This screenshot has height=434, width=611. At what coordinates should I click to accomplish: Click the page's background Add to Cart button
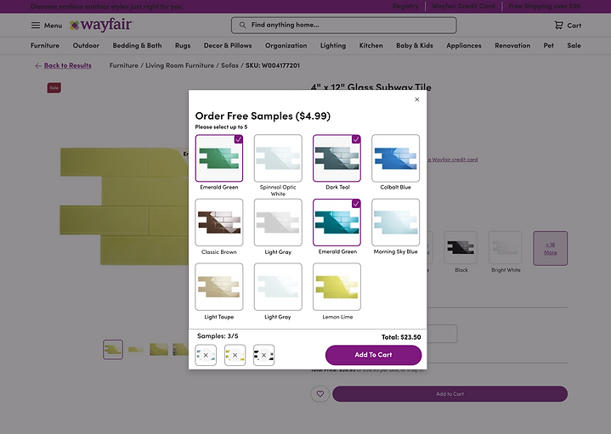450,394
